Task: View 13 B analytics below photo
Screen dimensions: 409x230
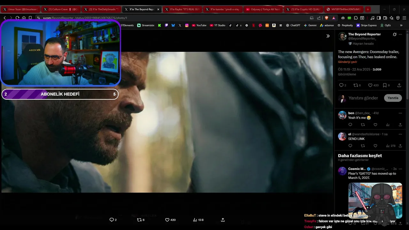Action: click(x=198, y=220)
